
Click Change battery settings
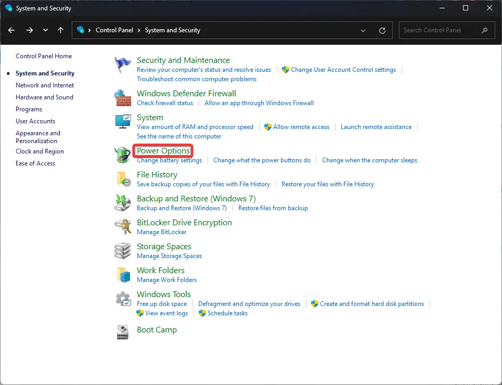tap(170, 160)
